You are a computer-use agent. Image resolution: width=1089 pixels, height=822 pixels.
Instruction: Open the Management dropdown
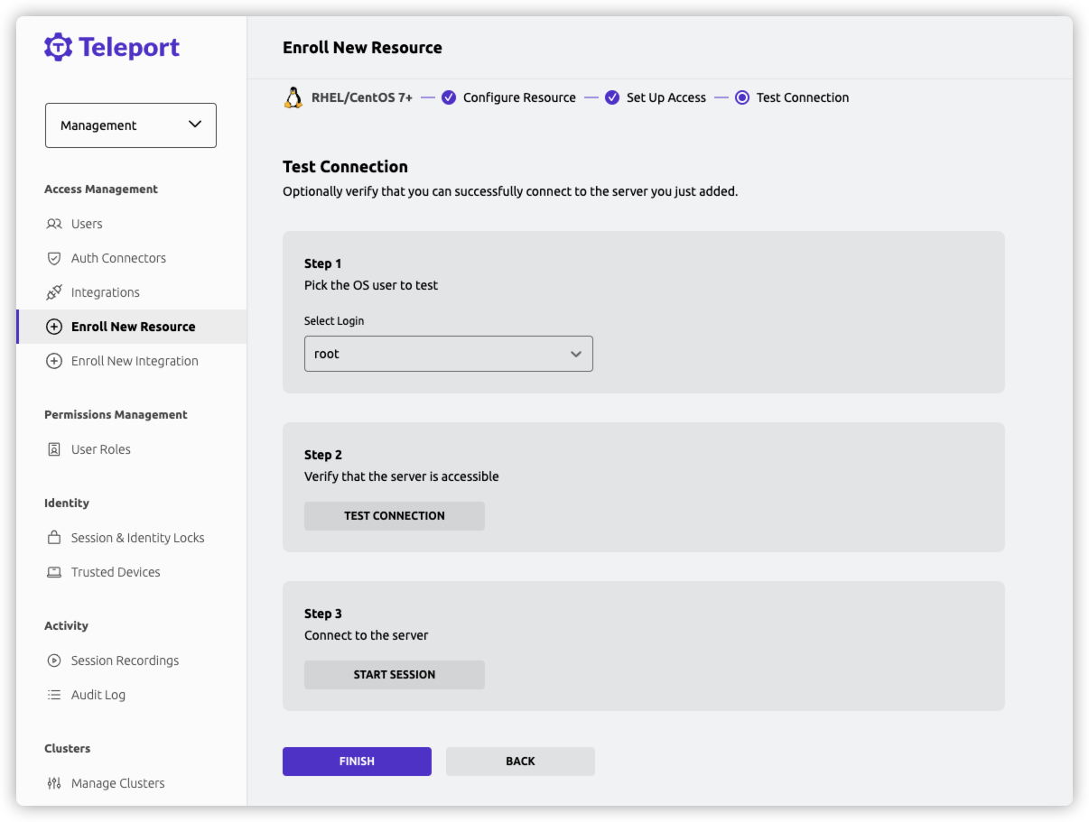(x=131, y=125)
